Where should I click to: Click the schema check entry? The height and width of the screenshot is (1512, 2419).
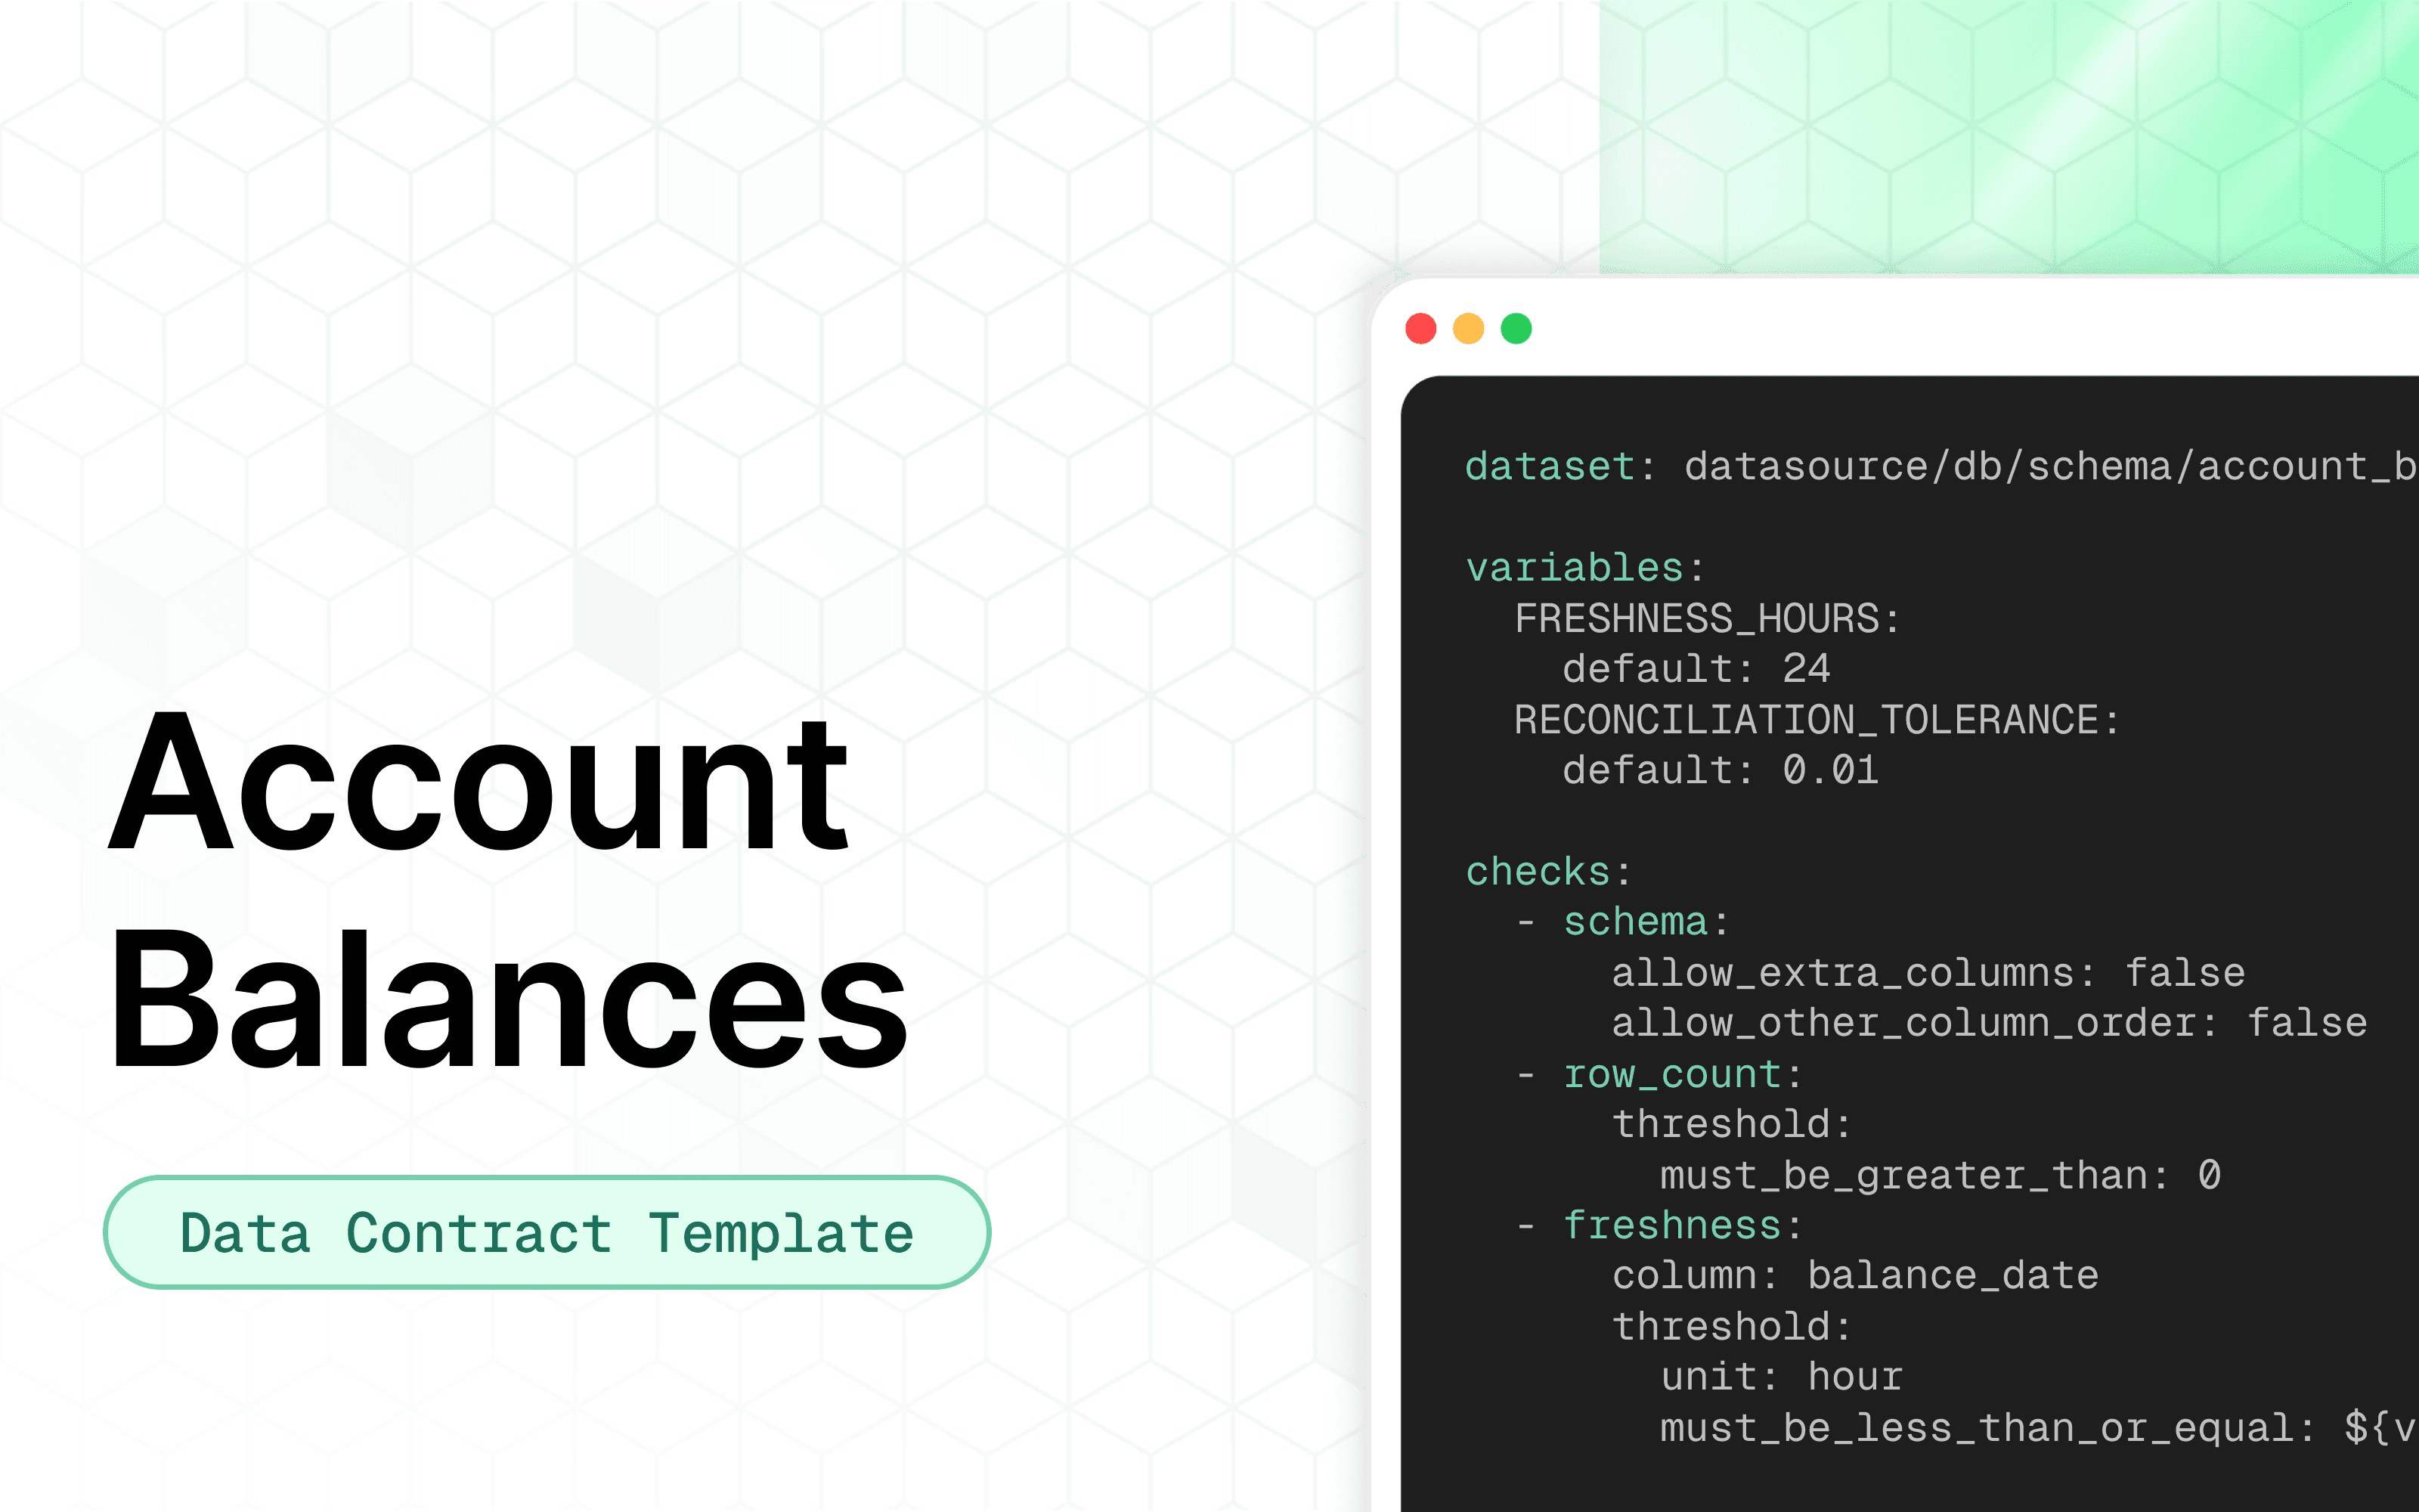(1635, 922)
